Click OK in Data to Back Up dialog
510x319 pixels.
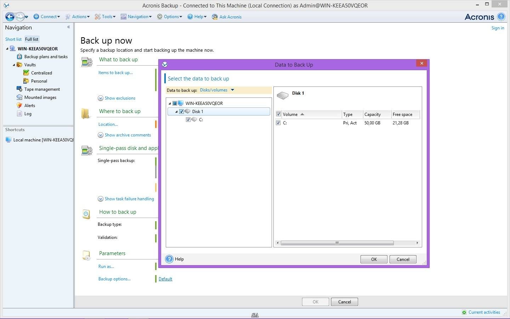[374, 259]
